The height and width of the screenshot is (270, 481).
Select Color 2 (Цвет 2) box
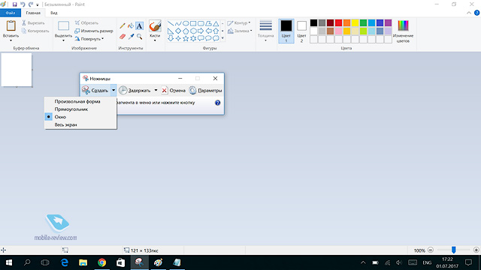(301, 31)
